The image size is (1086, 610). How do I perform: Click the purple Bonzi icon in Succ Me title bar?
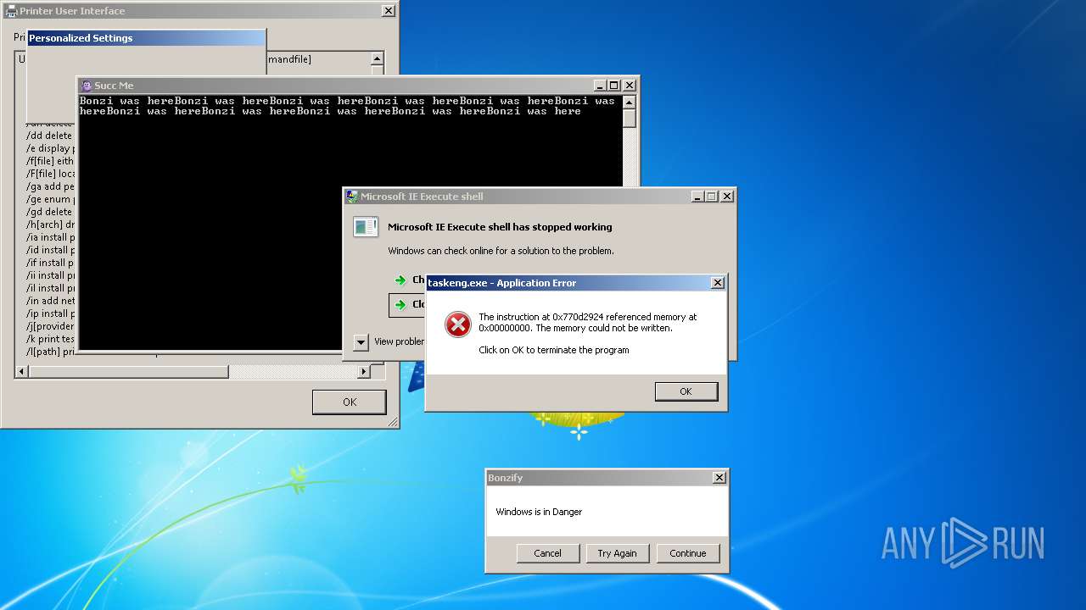click(x=86, y=86)
